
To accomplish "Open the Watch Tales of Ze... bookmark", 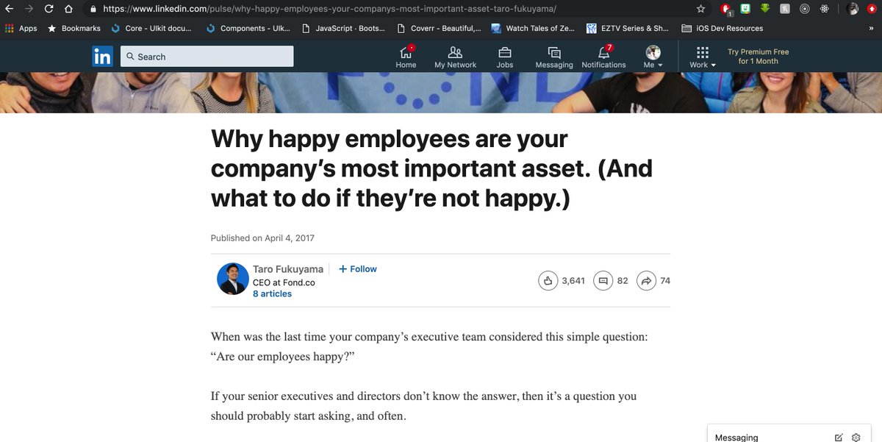I will click(x=534, y=28).
